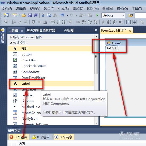146x146 pixels.
Task: Select the ComboBox control in toolbox
Action: (x=51, y=72)
